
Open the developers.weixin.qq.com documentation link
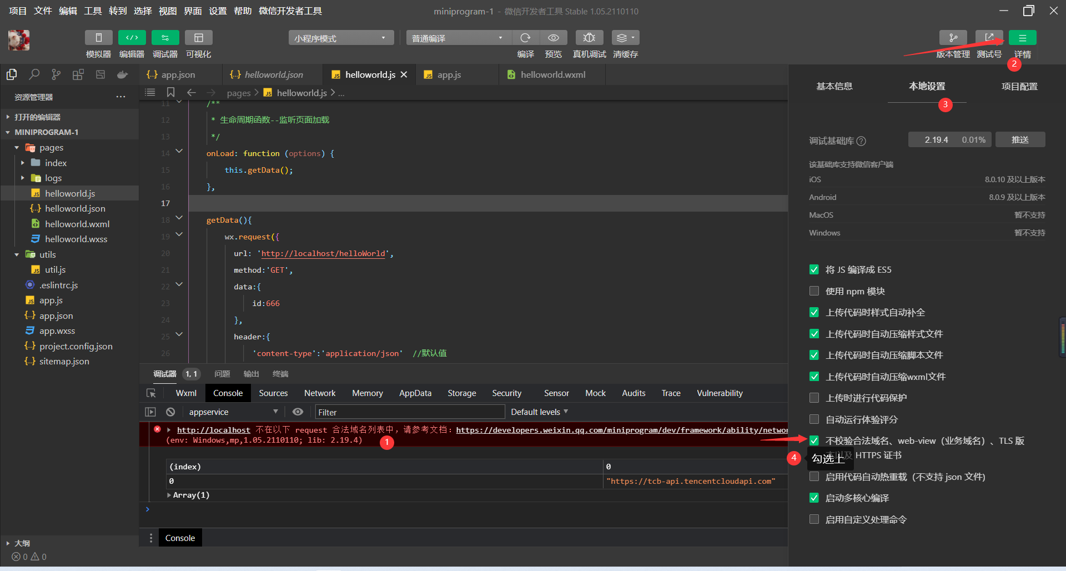click(x=622, y=430)
